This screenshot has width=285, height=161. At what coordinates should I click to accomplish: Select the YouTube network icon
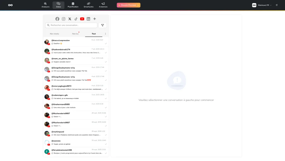coord(82,19)
